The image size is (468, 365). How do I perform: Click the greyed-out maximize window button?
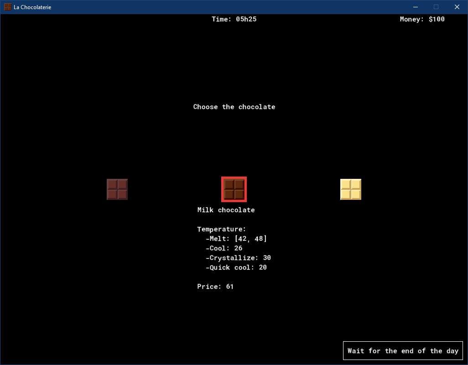(x=436, y=7)
